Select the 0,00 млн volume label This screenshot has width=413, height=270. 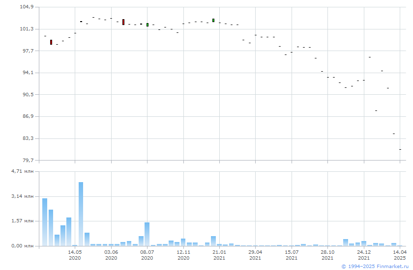[23, 246]
